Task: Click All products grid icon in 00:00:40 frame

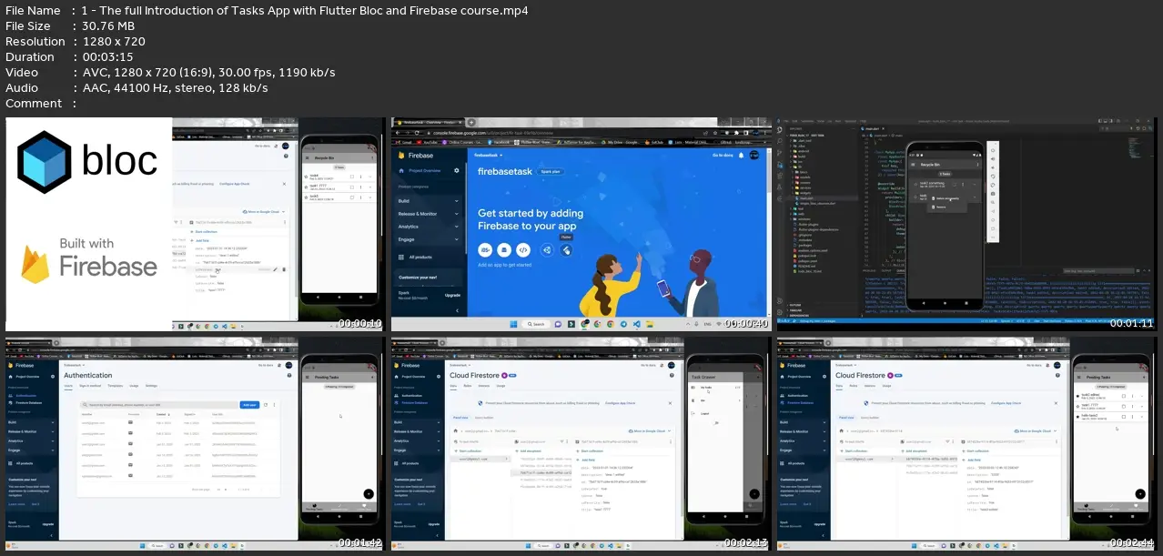Action: click(x=401, y=257)
